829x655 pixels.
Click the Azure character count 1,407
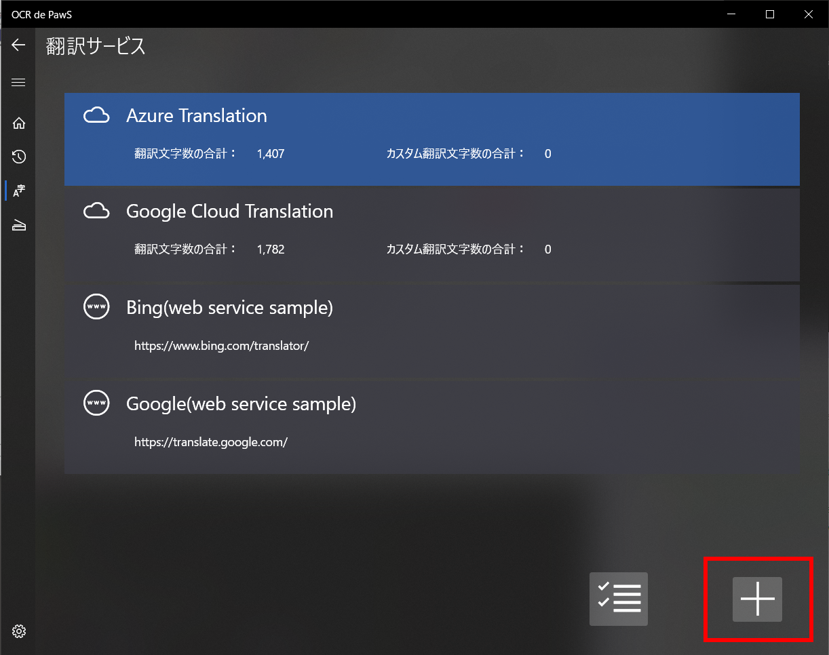pos(271,154)
